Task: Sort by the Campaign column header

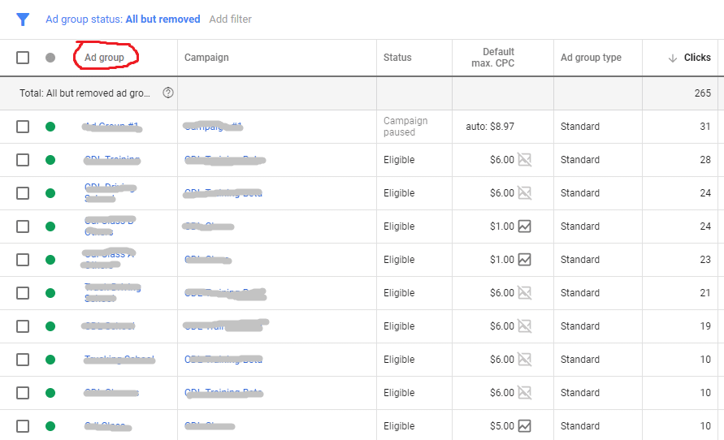Action: point(206,58)
